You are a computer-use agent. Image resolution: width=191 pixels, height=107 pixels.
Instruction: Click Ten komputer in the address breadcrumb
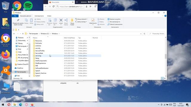coord(34,34)
